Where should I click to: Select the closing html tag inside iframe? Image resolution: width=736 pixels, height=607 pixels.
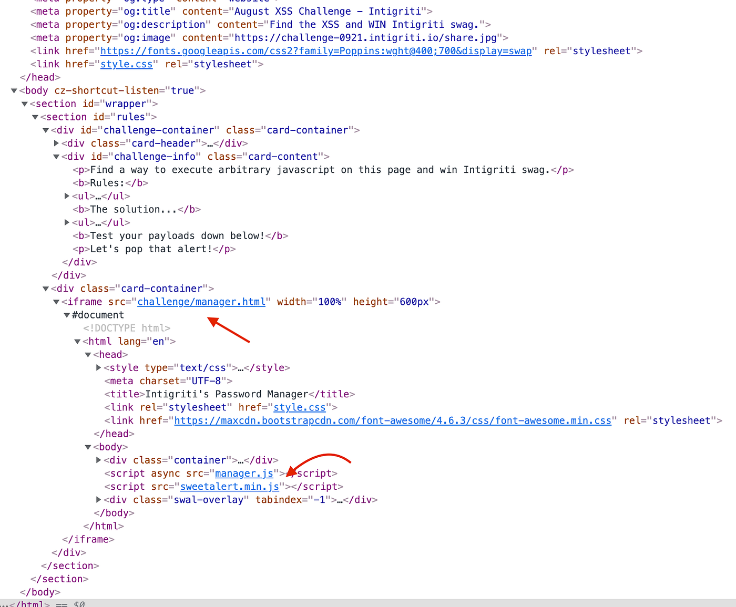point(104,526)
